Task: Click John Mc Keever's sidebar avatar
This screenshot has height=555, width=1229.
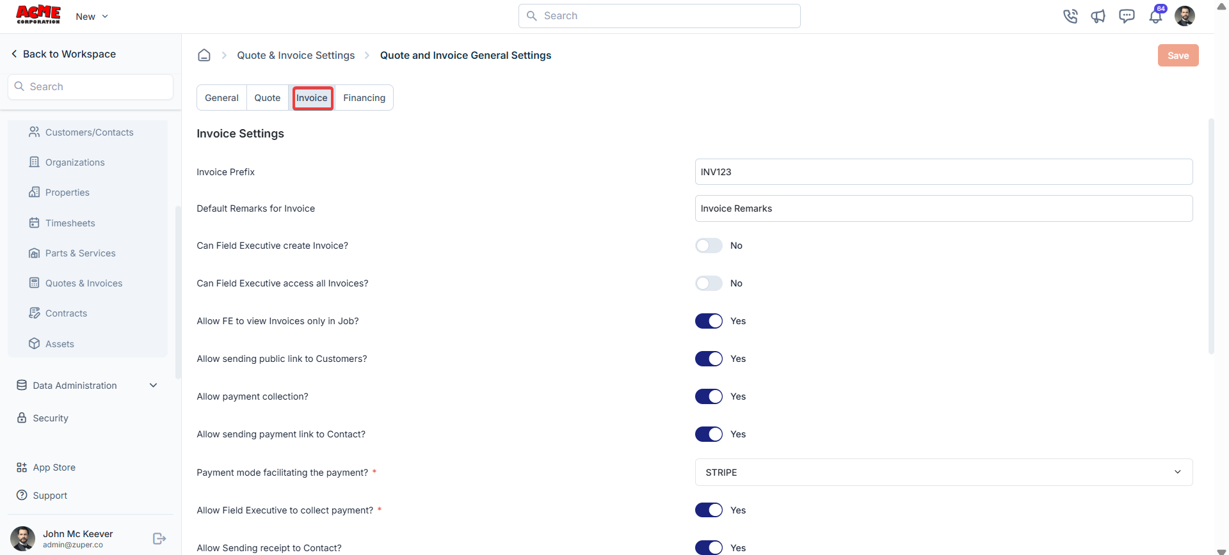Action: [x=23, y=538]
